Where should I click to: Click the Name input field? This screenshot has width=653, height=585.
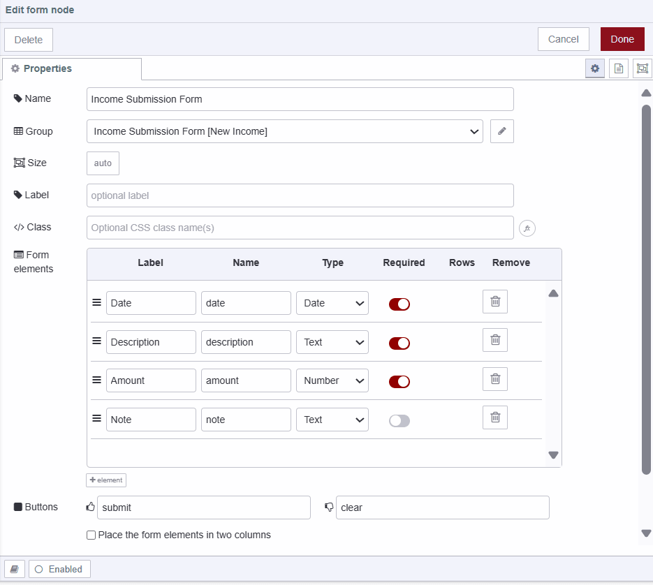(300, 99)
